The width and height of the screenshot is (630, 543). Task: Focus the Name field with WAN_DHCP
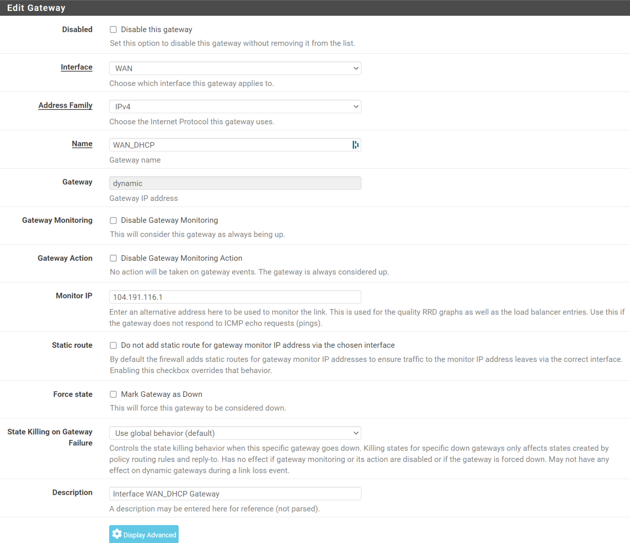[x=235, y=145]
